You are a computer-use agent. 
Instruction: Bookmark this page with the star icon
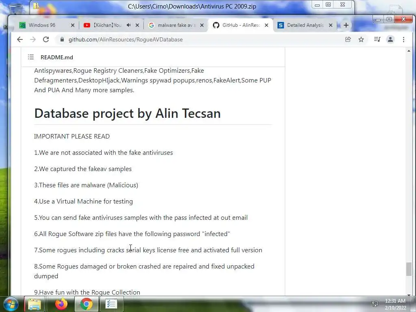point(361,39)
